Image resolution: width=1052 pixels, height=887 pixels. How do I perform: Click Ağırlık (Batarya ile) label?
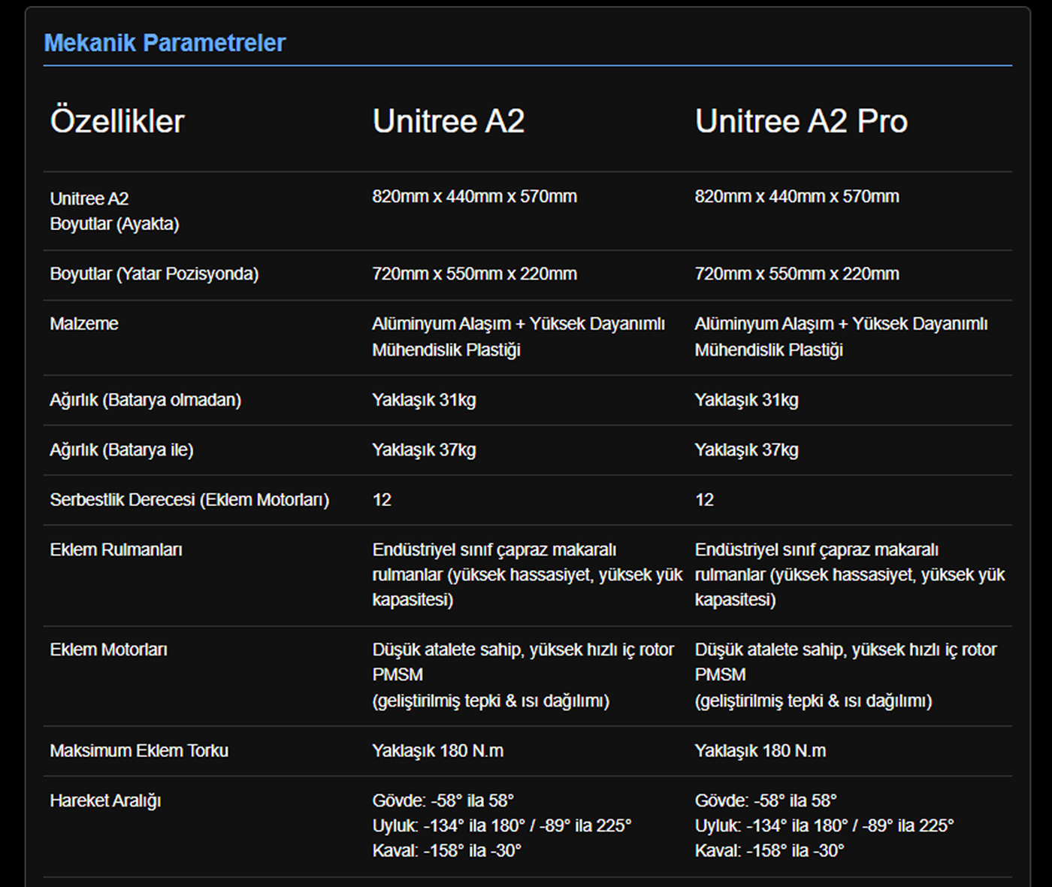pyautogui.click(x=122, y=450)
